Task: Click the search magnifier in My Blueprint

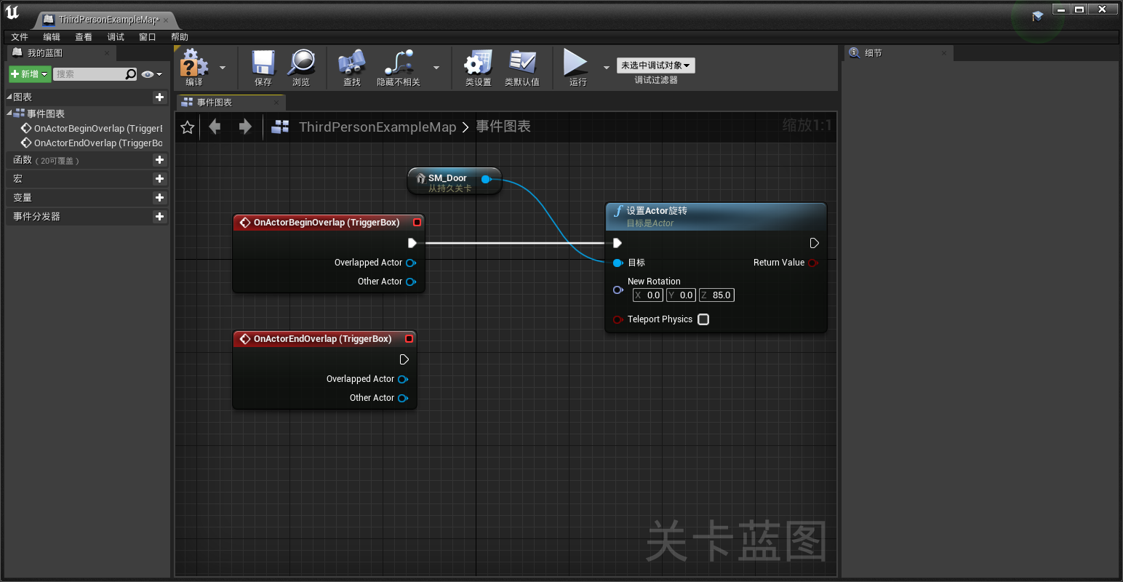Action: point(130,74)
